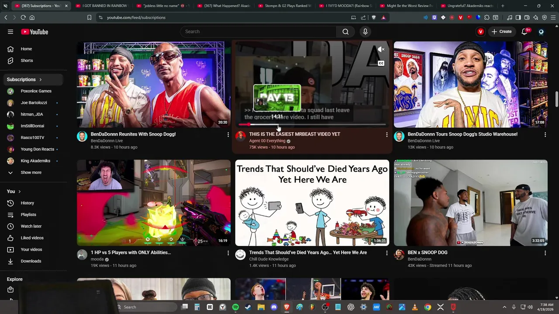
Task: Open the notifications bell
Action: pos(525,31)
